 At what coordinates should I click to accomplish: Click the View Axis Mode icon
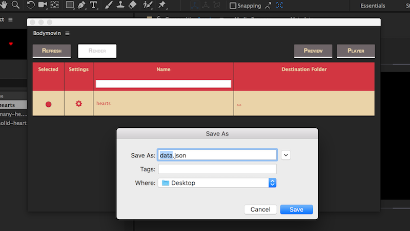click(217, 5)
